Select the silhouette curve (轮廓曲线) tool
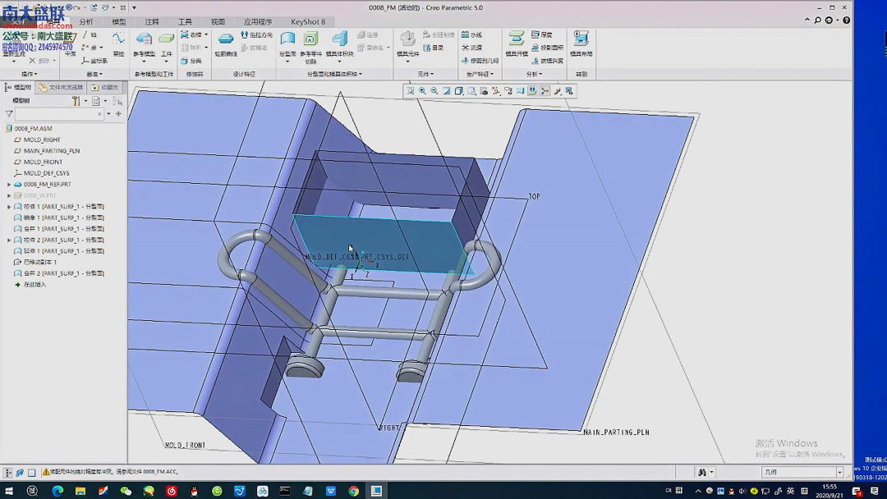This screenshot has width=887, height=499. (226, 40)
